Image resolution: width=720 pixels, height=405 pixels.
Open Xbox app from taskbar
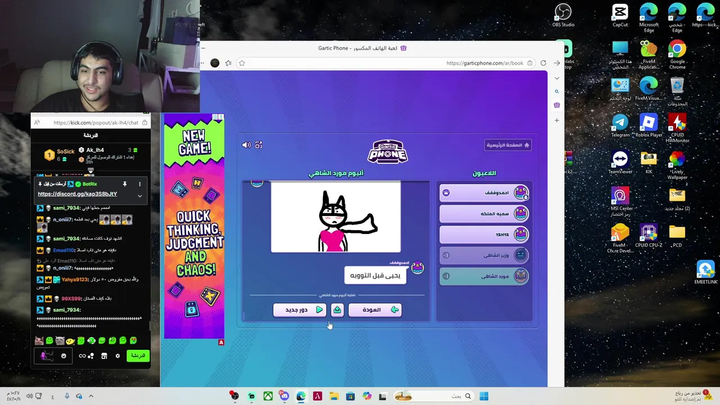(268, 397)
